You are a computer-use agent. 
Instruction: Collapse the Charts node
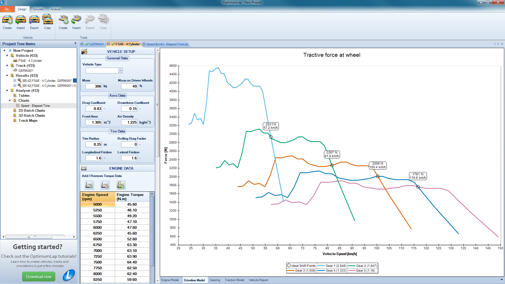(9, 100)
